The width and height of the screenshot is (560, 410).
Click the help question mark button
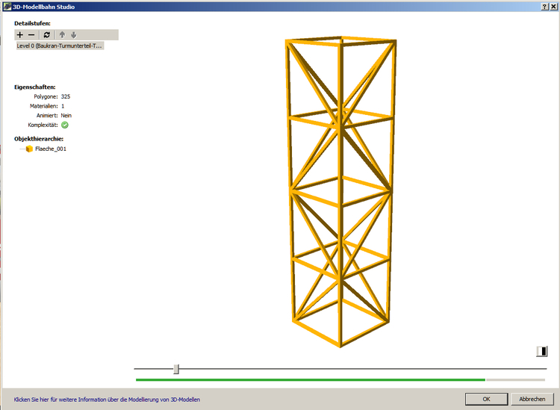[544, 7]
